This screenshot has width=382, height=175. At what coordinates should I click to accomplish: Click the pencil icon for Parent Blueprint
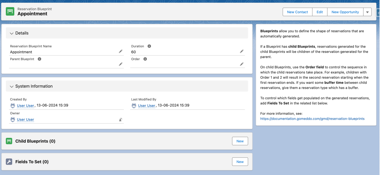click(121, 64)
